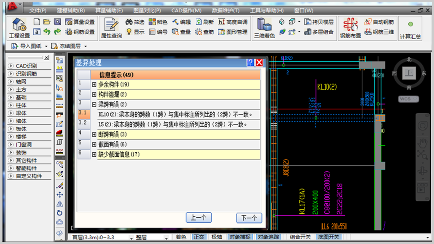Viewport: 434px width, 244px height.
Task: Open the 算量辅助(E) menu
Action: pyautogui.click(x=109, y=10)
